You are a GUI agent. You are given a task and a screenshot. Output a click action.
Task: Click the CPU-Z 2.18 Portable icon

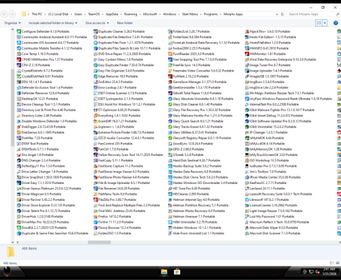[x=19, y=65]
